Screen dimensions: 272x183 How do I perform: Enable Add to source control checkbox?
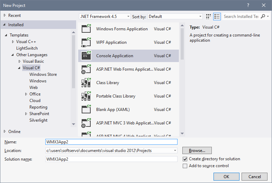click(185, 166)
